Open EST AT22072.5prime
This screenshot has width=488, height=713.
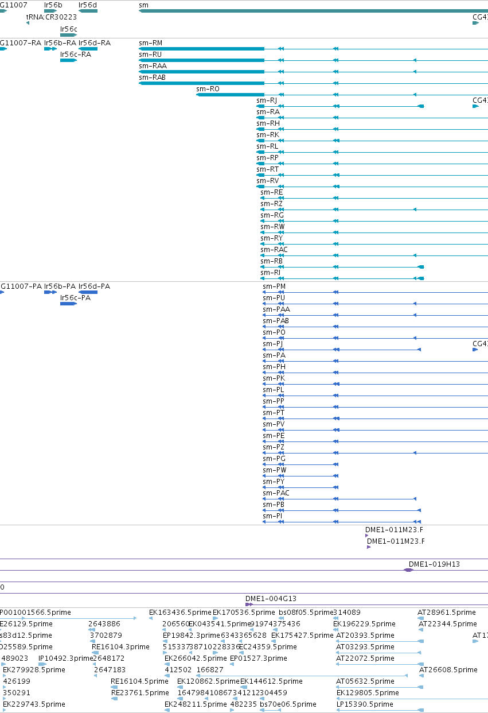(x=365, y=658)
